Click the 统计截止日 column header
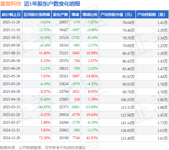This screenshot has width=169, height=150. [11, 15]
